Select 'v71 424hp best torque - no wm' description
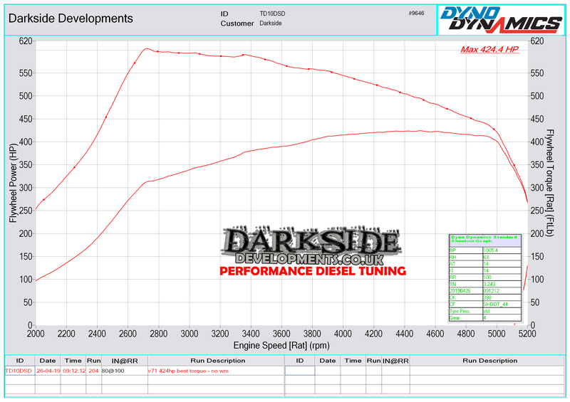The width and height of the screenshot is (570, 402). coord(188,371)
